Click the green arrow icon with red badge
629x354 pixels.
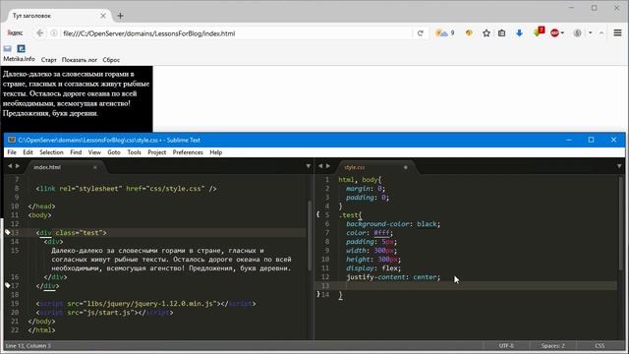point(539,32)
